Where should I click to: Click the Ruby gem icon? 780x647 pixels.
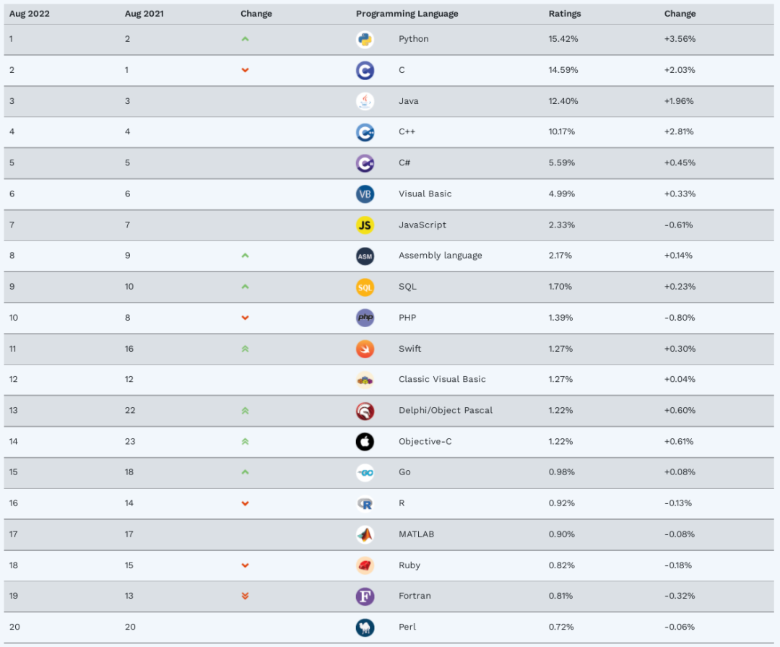365,565
